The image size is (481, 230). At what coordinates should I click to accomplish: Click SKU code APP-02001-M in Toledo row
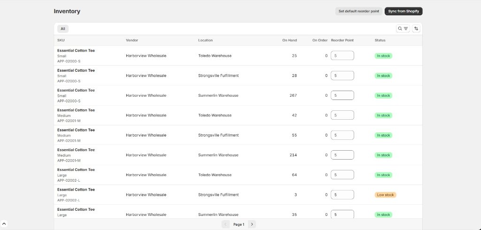coord(69,121)
